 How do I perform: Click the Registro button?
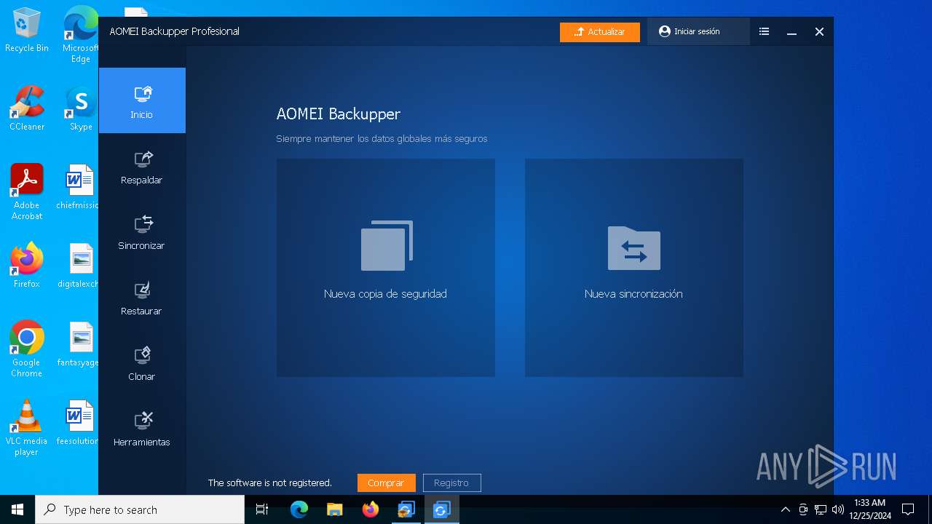[451, 483]
